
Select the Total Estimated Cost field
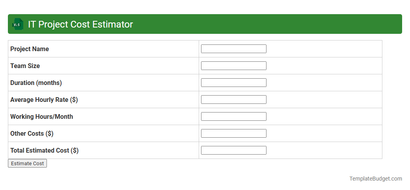pos(233,150)
